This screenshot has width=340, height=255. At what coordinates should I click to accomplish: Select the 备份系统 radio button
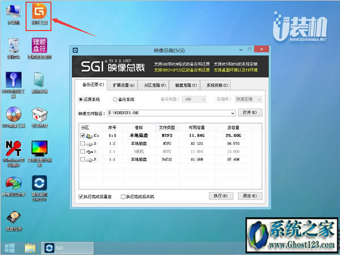pos(116,99)
